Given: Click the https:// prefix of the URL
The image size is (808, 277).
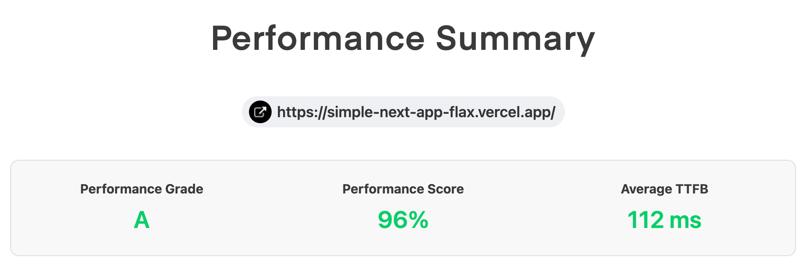Looking at the screenshot, I should [302, 112].
